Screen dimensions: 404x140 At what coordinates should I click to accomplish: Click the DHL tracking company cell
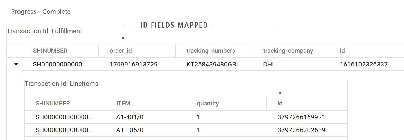(269, 65)
